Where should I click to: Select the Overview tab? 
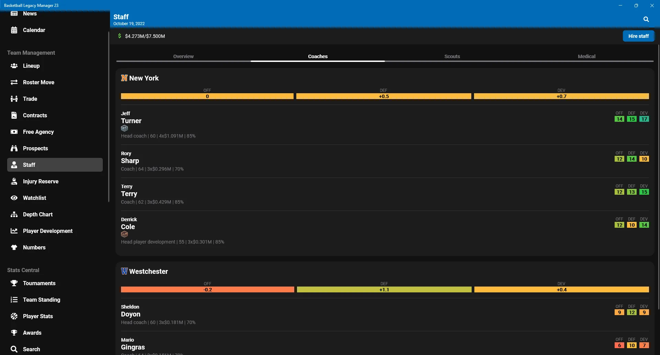click(183, 56)
